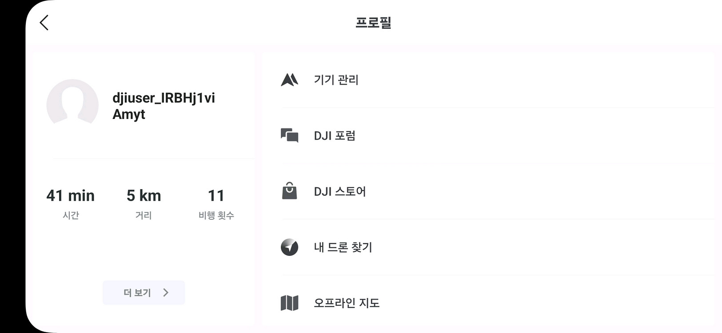Click the 프로필 page title
The image size is (722, 333).
373,23
